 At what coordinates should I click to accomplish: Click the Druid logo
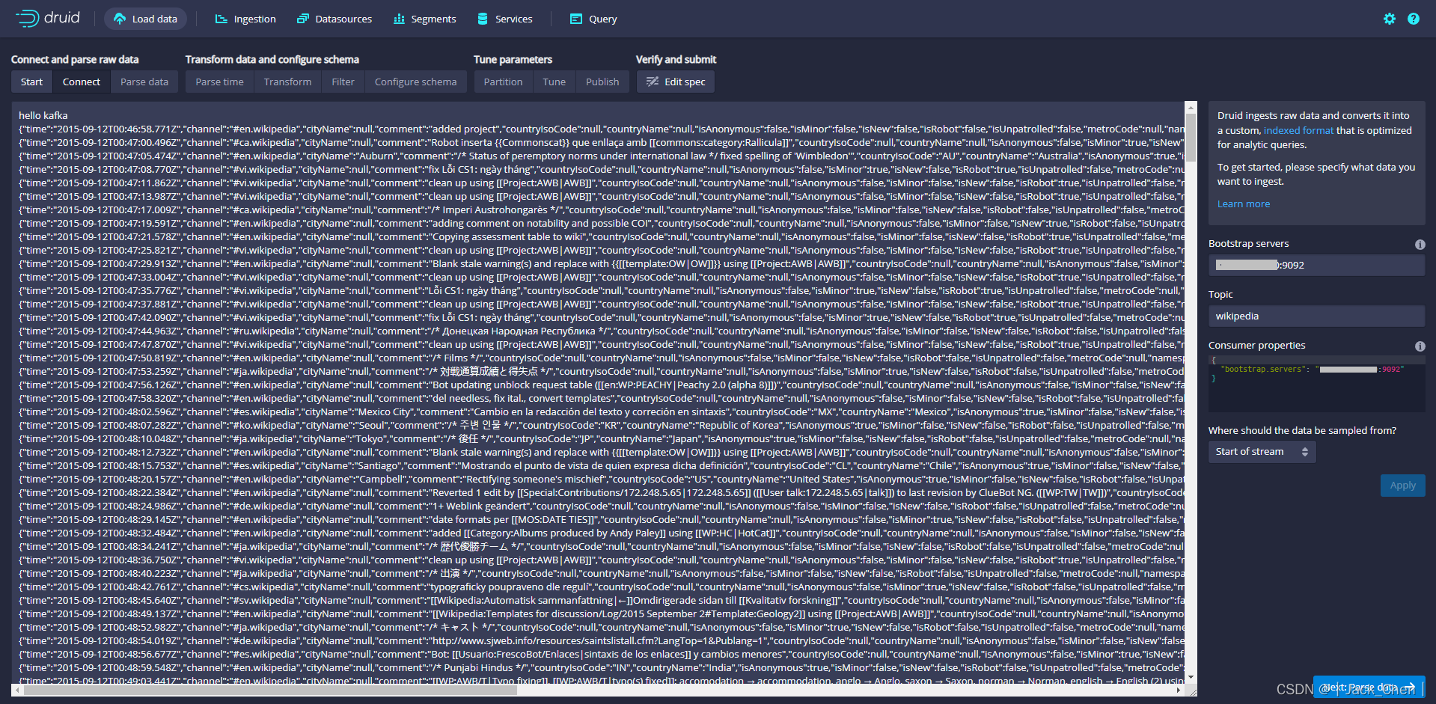click(x=48, y=18)
